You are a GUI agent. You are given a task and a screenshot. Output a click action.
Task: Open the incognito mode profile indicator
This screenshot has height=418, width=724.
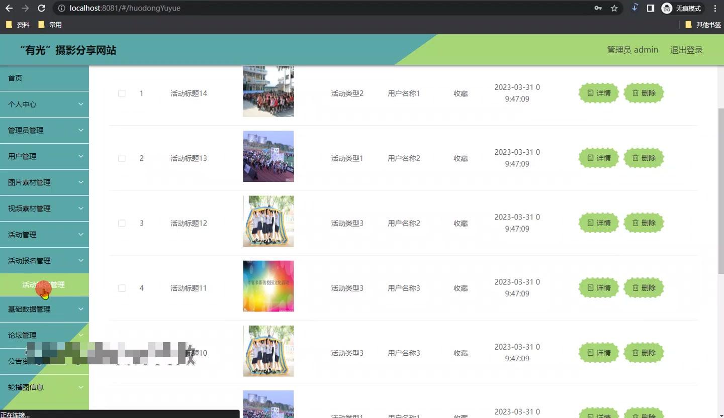point(682,8)
